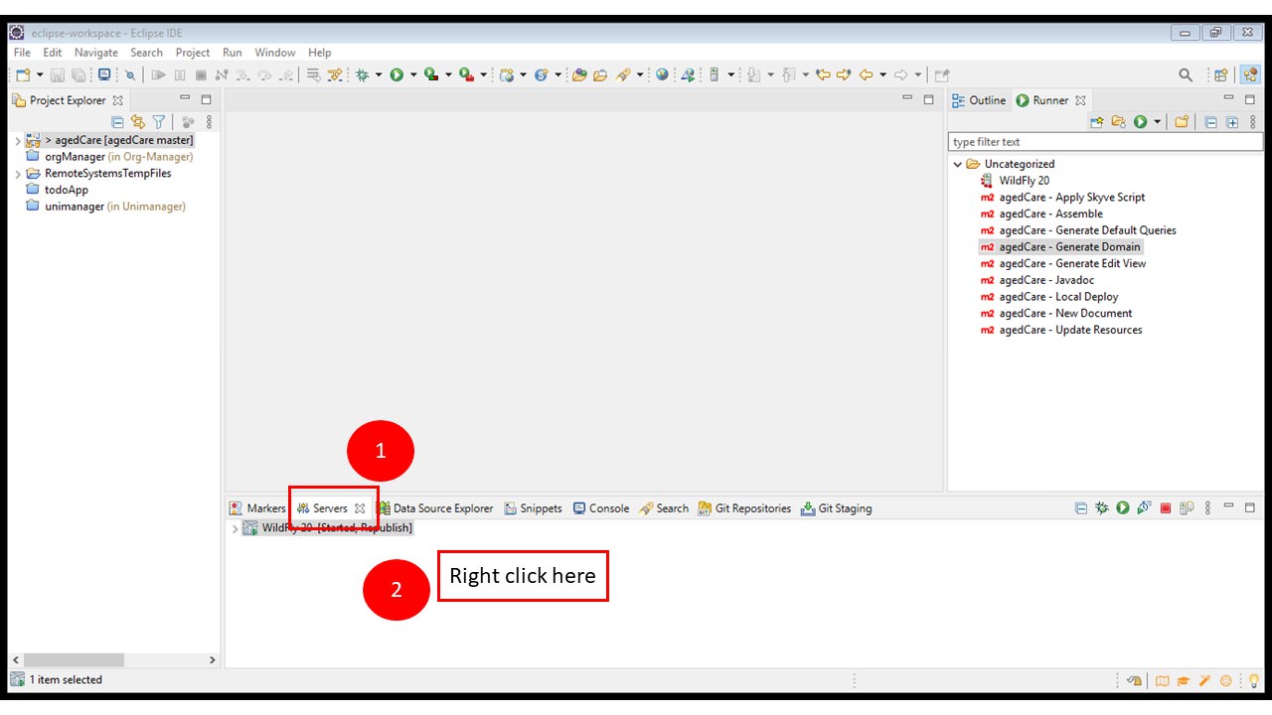This screenshot has height=715, width=1272.
Task: Click the graduation cap tutorials icon in status bar
Action: pyautogui.click(x=1184, y=680)
